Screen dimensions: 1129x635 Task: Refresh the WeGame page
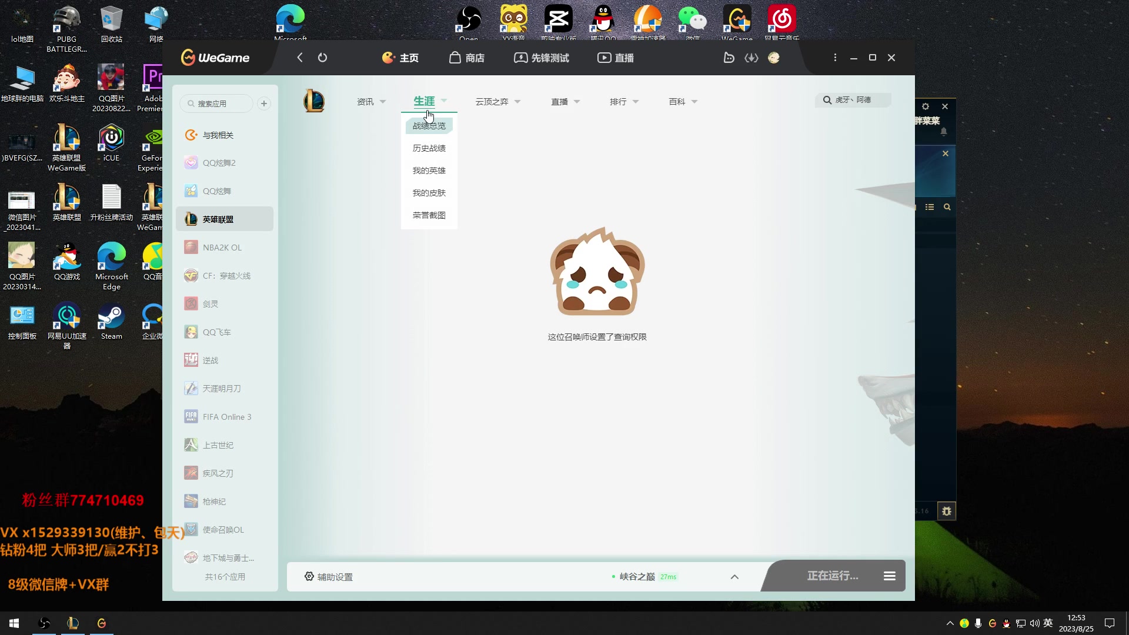pyautogui.click(x=322, y=58)
